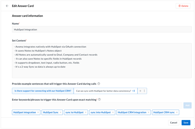Go back using the left arrow icon
This screenshot has width=195, height=129.
[x=7, y=6]
